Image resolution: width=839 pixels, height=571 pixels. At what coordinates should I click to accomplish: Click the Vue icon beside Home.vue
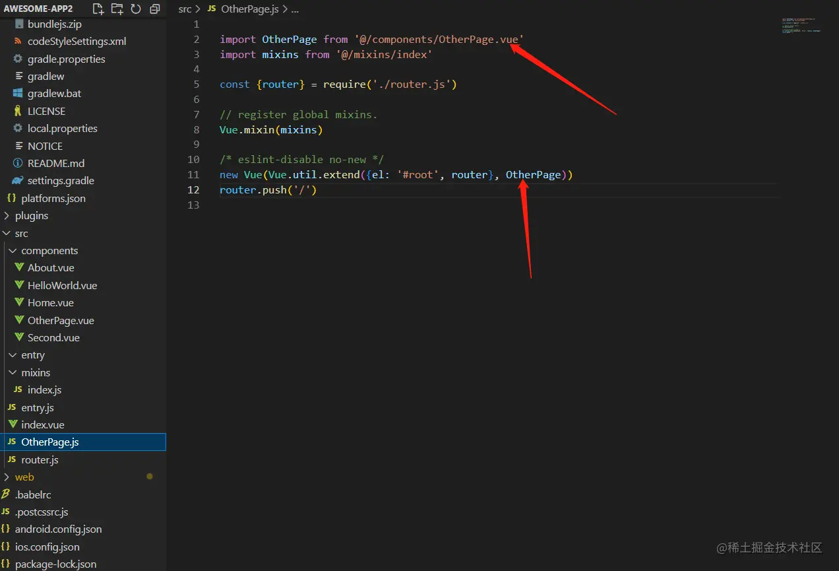click(x=18, y=302)
